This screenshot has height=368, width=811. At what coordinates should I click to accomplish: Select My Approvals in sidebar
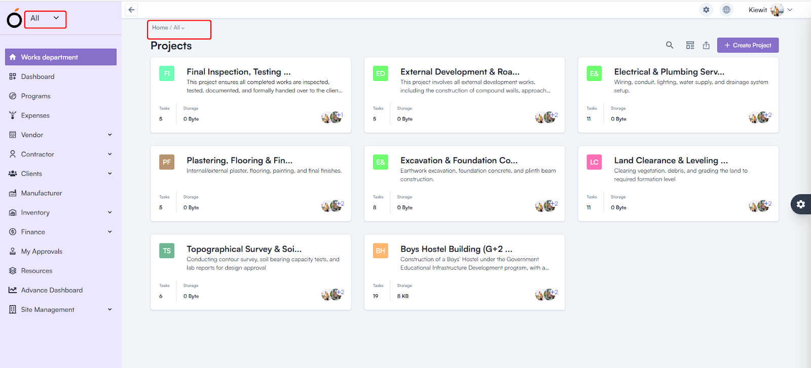(x=42, y=251)
